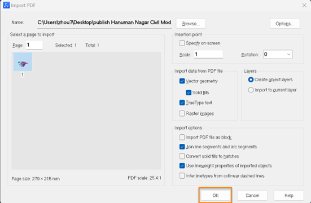Image resolution: width=311 pixels, height=203 pixels.
Task: Click the 'Selected: 1' label
Action: (65, 46)
